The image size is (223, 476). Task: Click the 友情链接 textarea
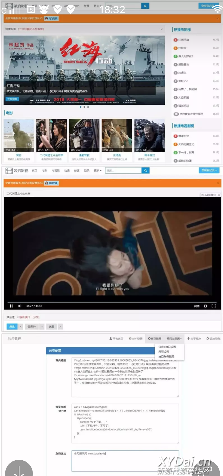pyautogui.click(x=125, y=461)
